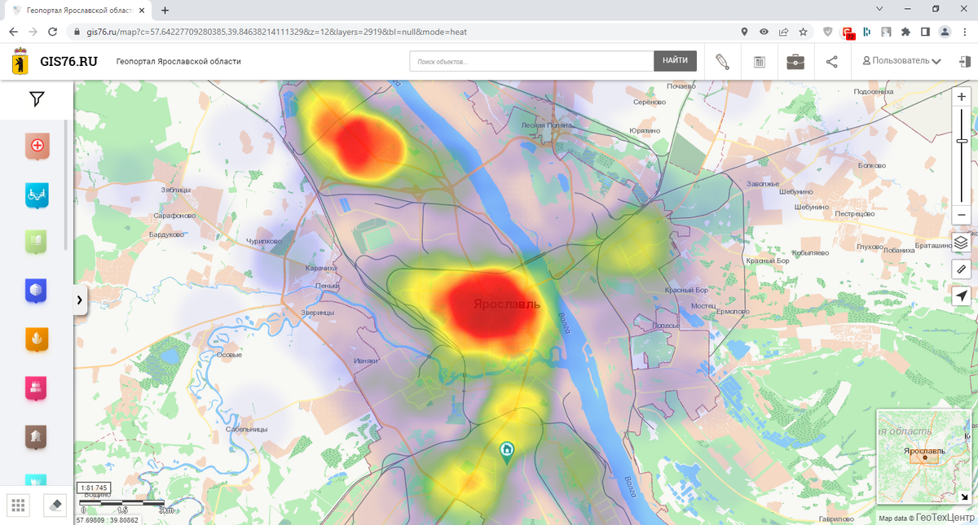Reload the page with refresh button

pyautogui.click(x=52, y=32)
